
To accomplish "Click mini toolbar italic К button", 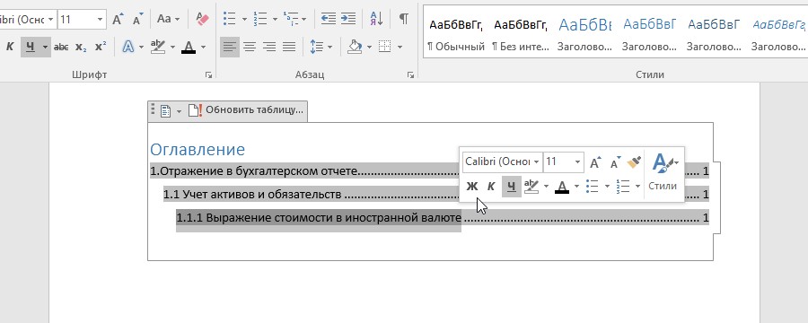I will point(491,187).
